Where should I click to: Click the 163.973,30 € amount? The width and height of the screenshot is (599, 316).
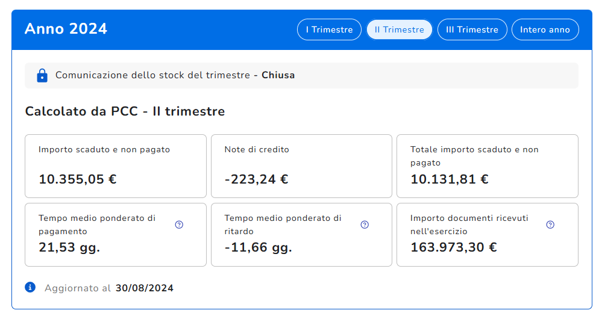click(x=453, y=247)
